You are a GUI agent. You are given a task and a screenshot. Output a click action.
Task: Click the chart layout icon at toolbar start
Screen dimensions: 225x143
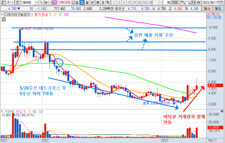point(3,2)
